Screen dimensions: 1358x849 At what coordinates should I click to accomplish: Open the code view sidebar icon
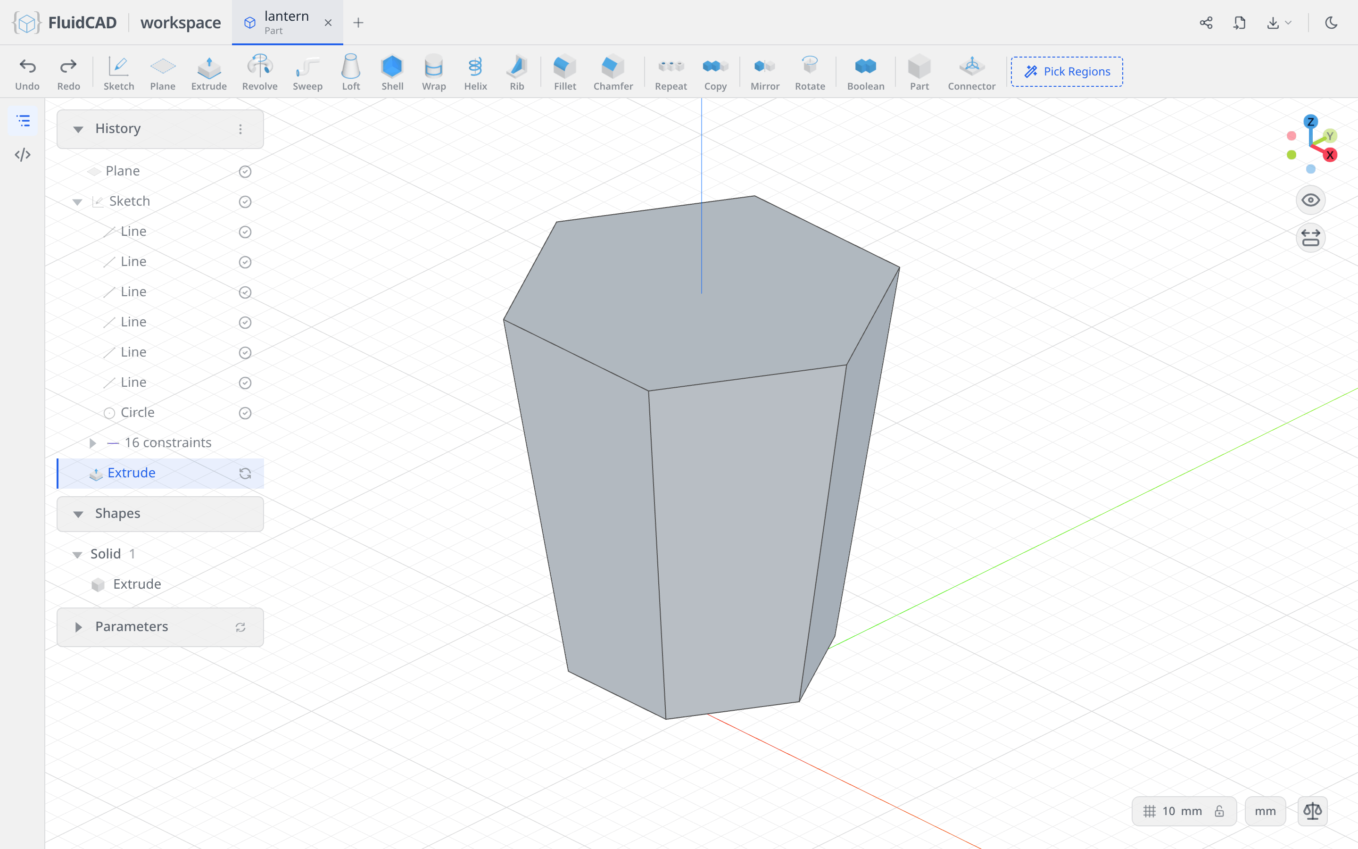point(23,154)
